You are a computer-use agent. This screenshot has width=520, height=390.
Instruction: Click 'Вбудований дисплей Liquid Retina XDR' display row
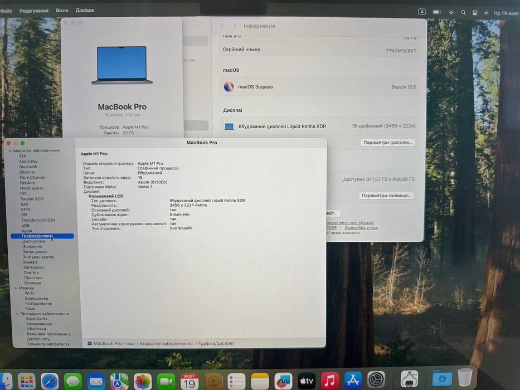[319, 126]
